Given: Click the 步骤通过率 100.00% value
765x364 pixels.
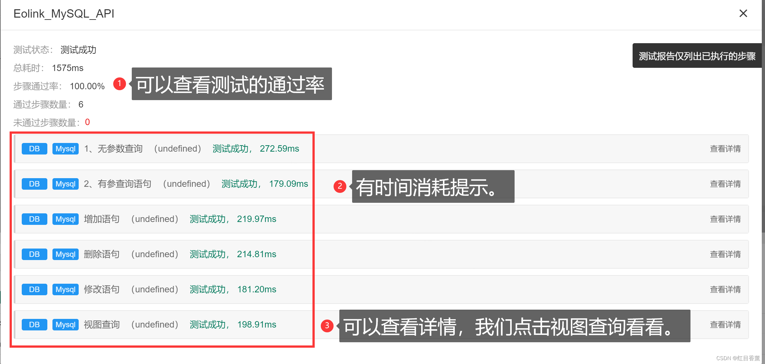Looking at the screenshot, I should [x=87, y=86].
